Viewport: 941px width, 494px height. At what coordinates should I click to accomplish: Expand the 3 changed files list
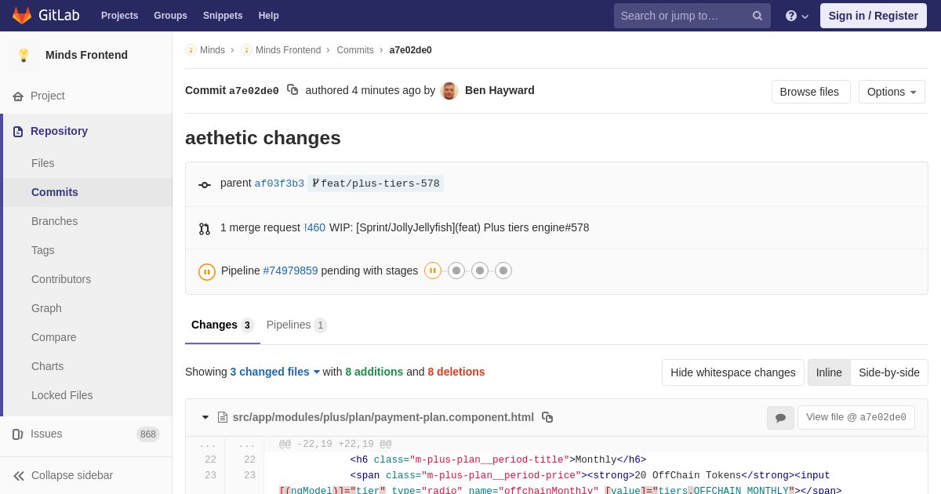pos(275,372)
